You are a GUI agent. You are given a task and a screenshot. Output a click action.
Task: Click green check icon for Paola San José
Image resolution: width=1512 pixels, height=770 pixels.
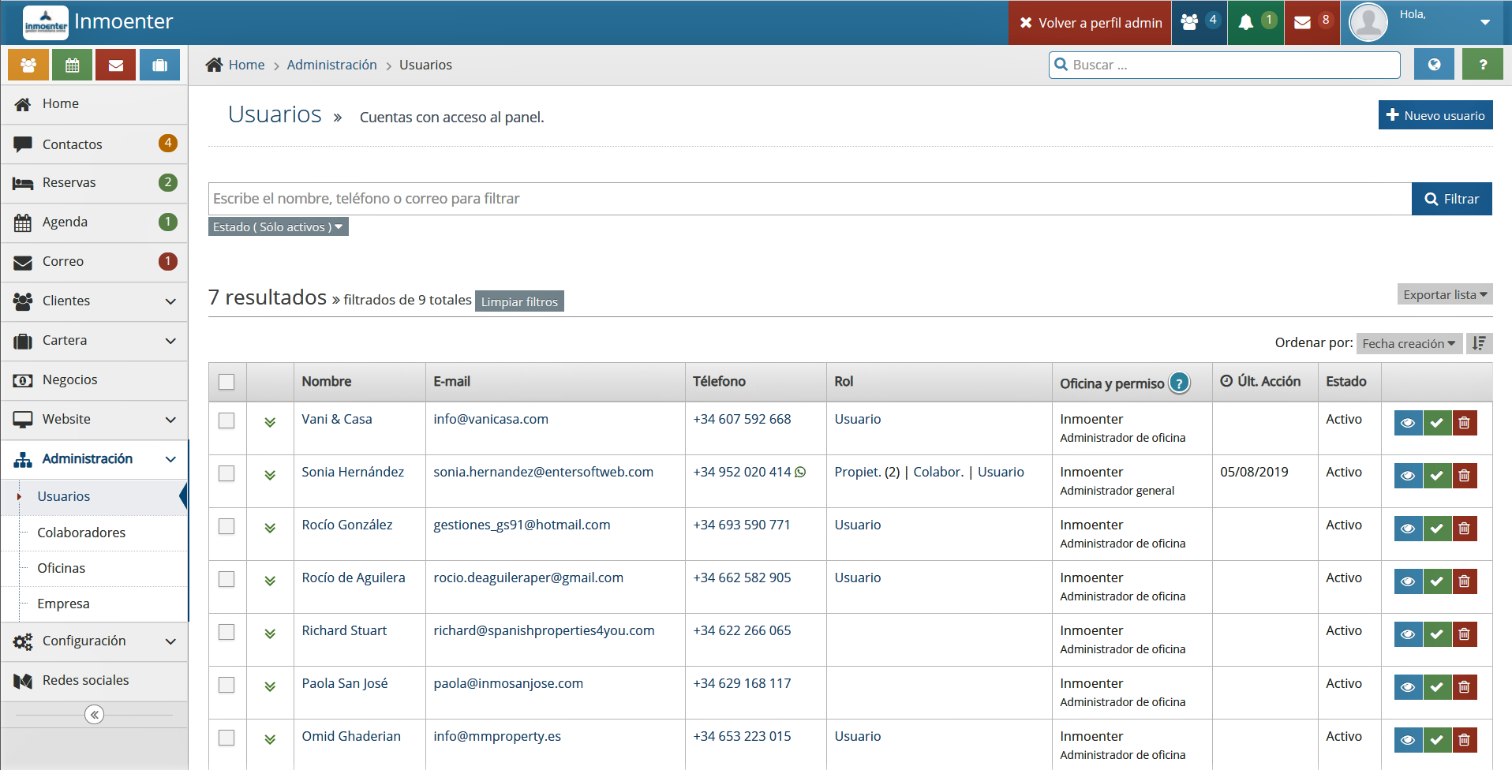1437,687
